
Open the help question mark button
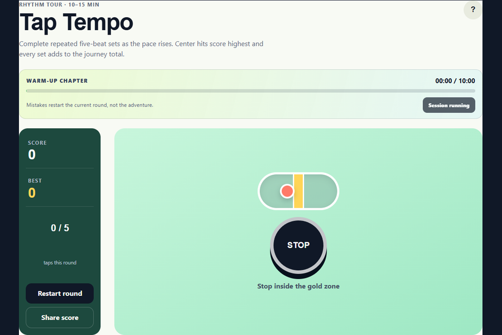click(x=472, y=10)
